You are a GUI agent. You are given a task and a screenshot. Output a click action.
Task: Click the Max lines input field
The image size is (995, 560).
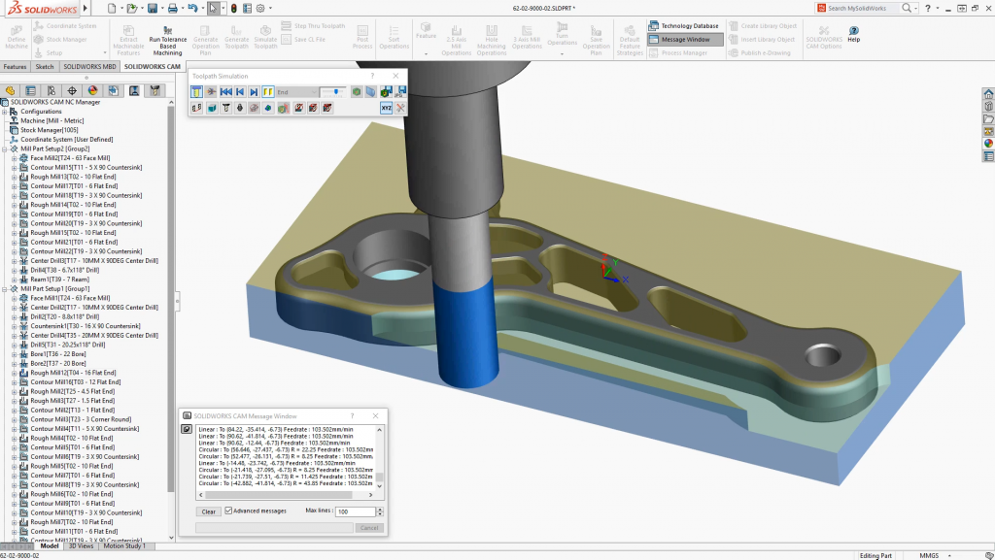tap(356, 511)
